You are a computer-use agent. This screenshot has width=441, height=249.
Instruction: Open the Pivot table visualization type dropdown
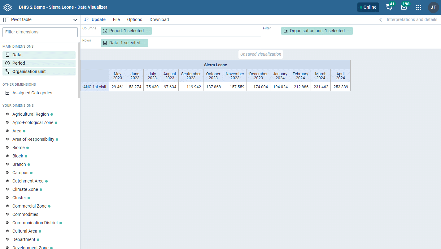tap(40, 19)
